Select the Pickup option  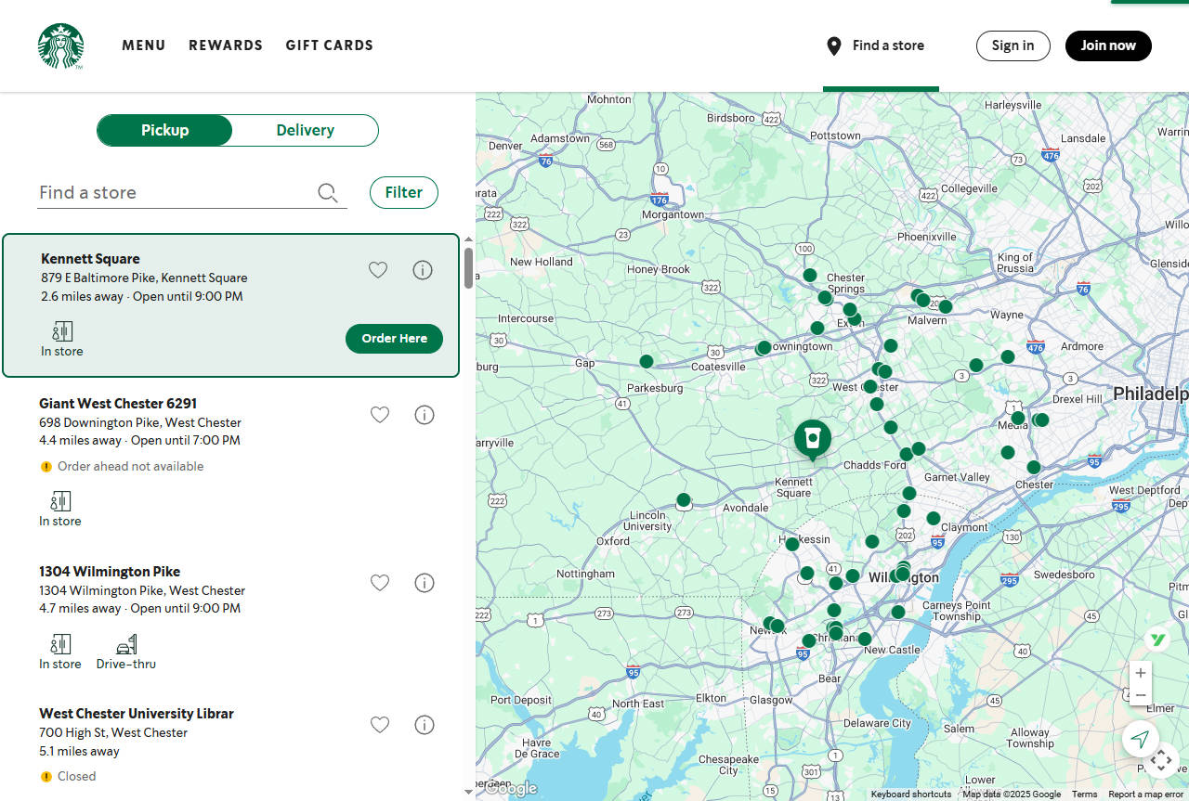pos(164,131)
